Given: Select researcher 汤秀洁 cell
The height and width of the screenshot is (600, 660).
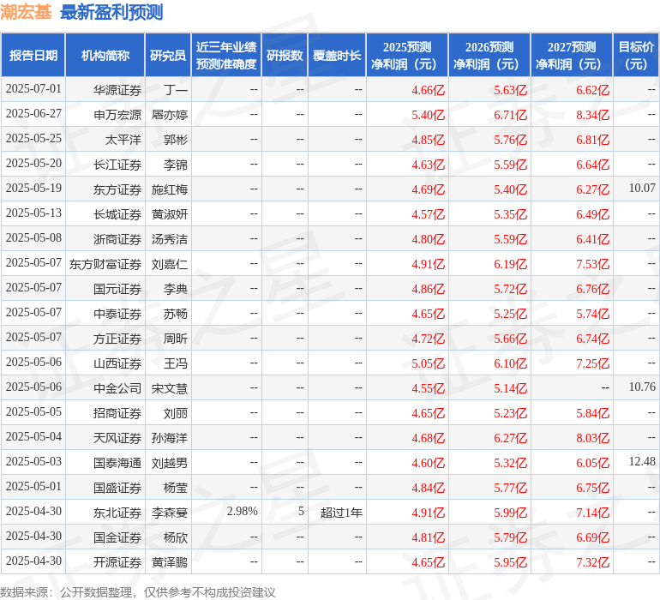Looking at the screenshot, I should (x=170, y=239).
